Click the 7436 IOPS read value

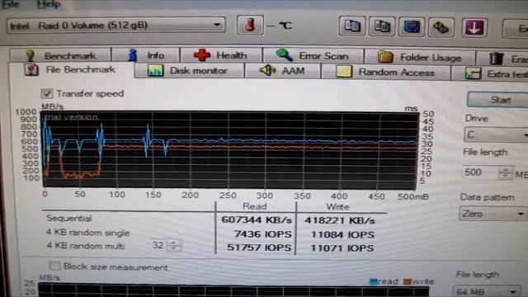(262, 233)
